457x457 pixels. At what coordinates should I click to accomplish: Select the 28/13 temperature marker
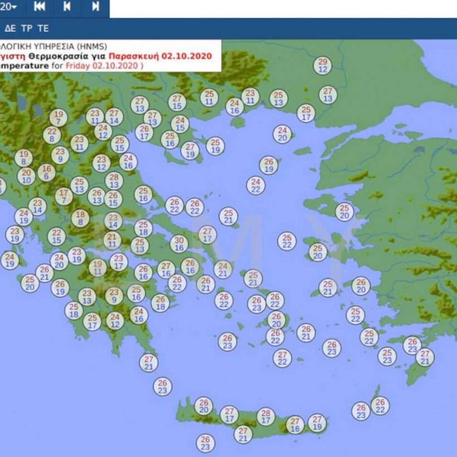pyautogui.click(x=114, y=181)
